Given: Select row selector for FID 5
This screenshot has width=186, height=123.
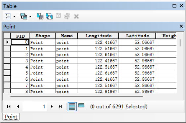Looking at the screenshot, I should 7,73.
